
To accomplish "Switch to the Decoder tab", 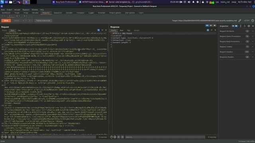I will [x=69, y=13].
